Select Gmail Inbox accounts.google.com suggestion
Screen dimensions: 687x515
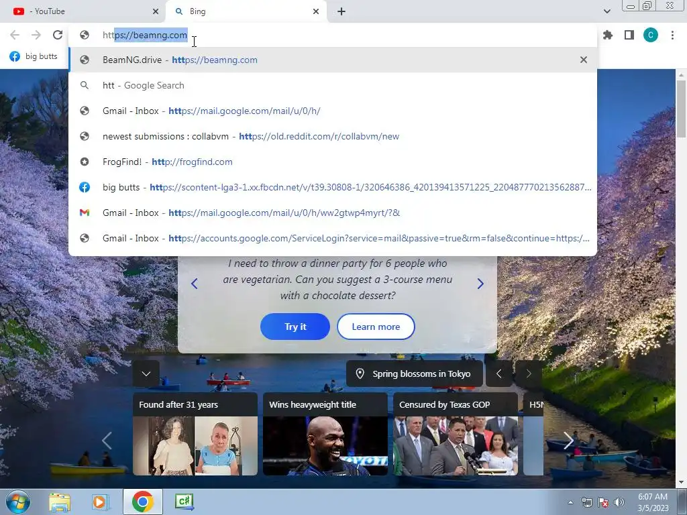[333, 238]
